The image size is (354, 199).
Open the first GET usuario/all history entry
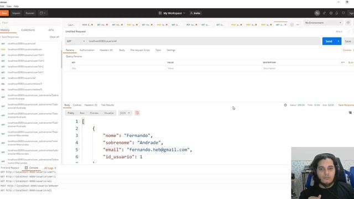pos(22,44)
